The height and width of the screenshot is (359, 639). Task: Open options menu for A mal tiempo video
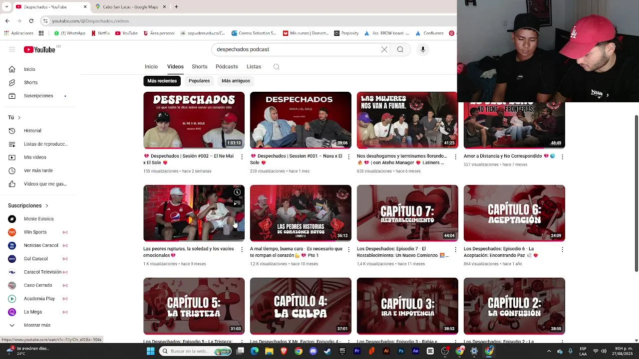coord(349,249)
